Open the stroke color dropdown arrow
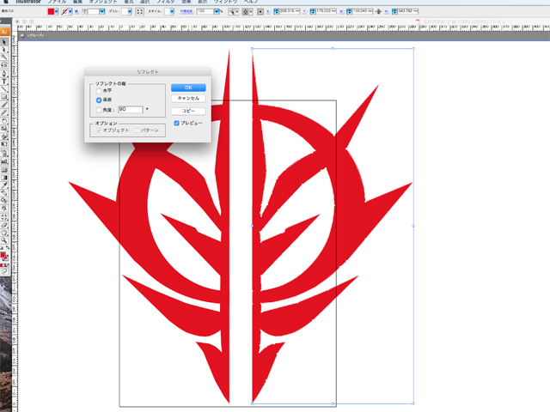Viewport: 550px width, 412px height. pyautogui.click(x=70, y=11)
